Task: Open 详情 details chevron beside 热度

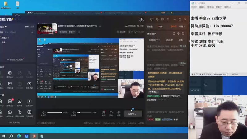Action: tap(182, 27)
